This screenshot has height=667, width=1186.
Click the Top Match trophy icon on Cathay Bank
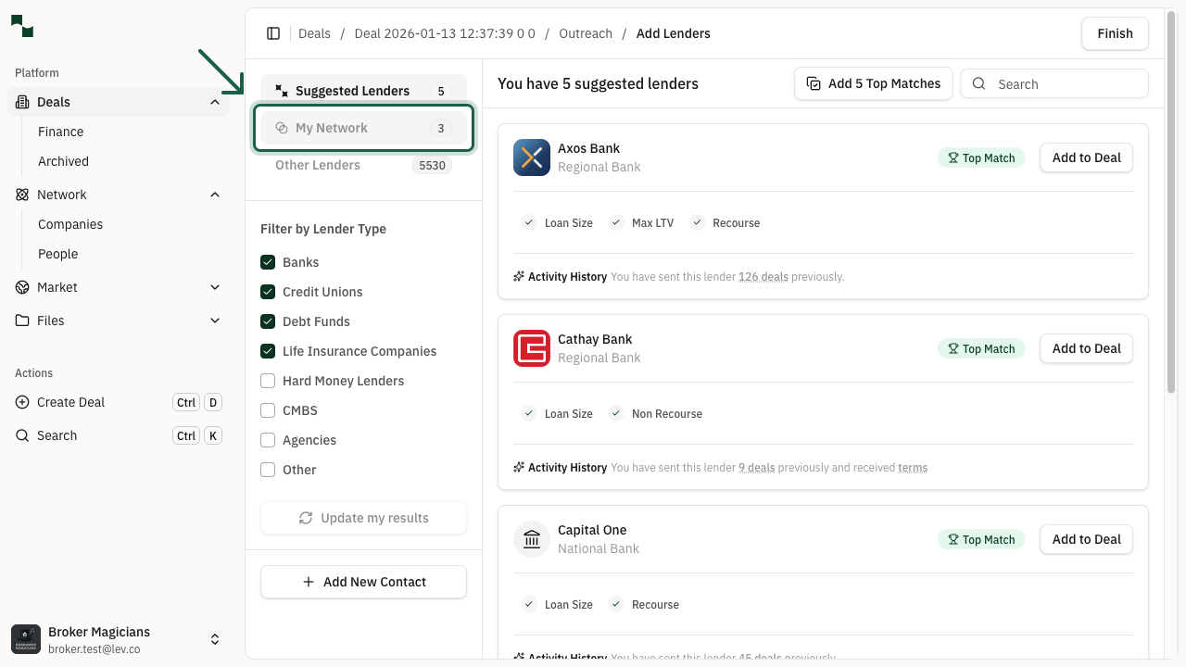[x=953, y=348]
